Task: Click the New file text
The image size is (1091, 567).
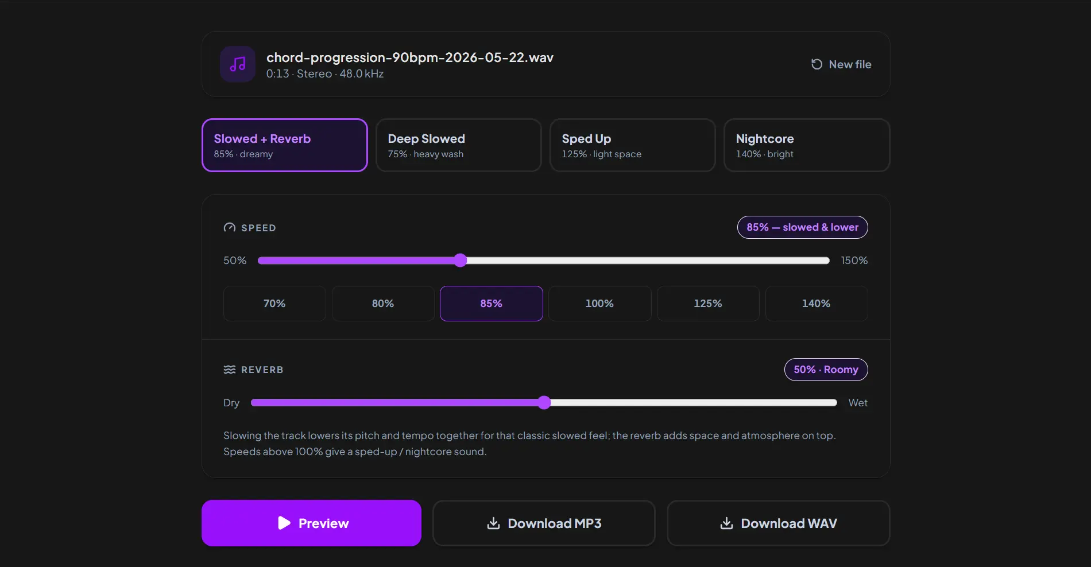Action: click(850, 64)
